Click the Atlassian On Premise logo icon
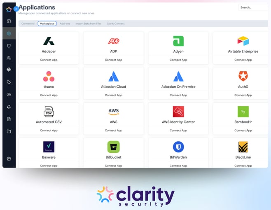 click(178, 76)
